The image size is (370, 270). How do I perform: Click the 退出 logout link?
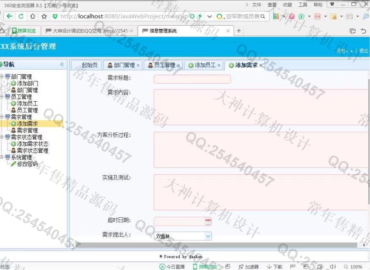364,51
